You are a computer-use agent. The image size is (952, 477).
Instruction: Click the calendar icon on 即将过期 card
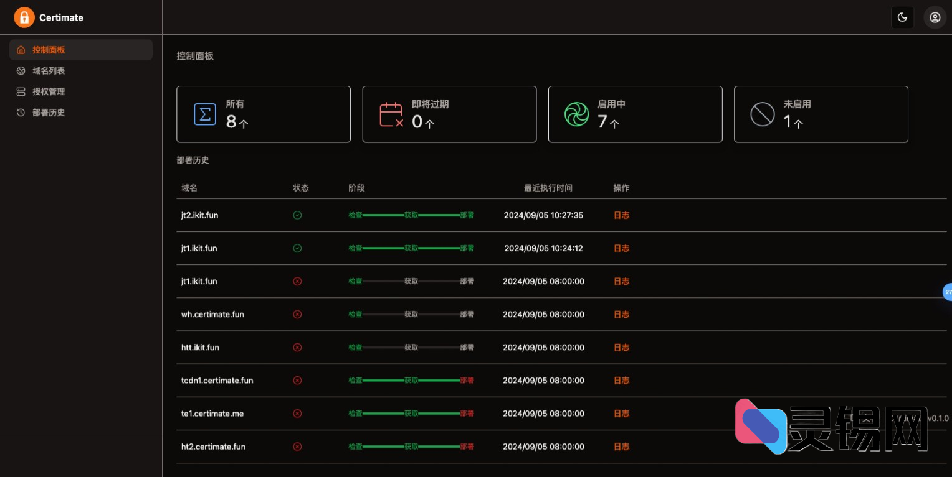[391, 114]
